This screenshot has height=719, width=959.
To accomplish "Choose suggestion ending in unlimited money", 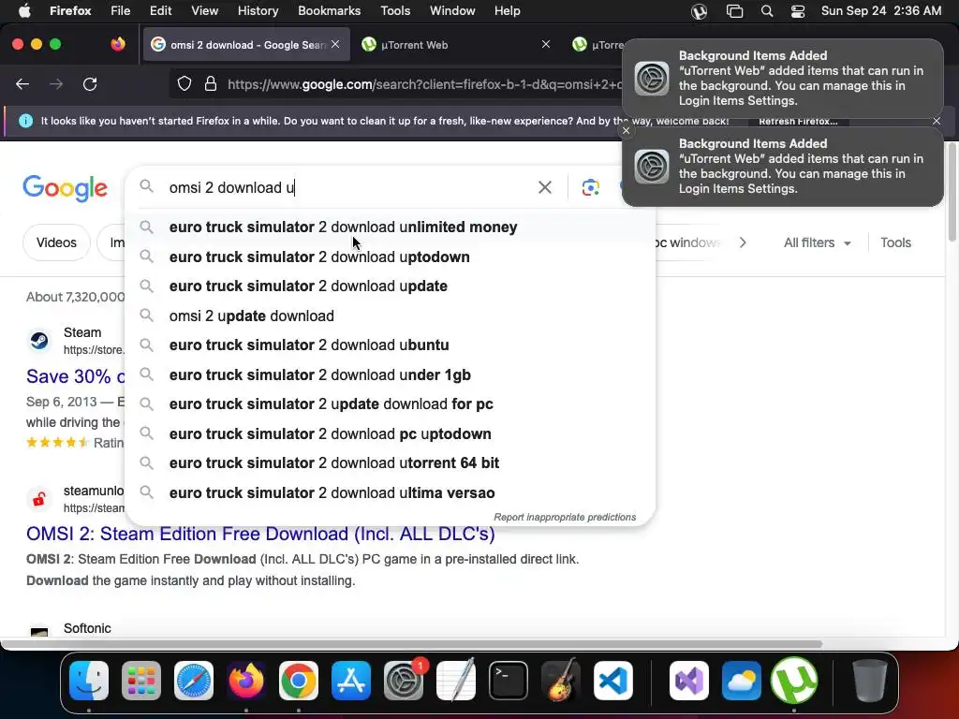I will [391, 227].
